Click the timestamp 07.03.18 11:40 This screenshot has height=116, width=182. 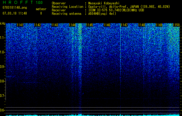tap(15, 13)
